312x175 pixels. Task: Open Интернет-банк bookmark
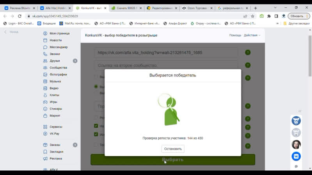point(145,23)
